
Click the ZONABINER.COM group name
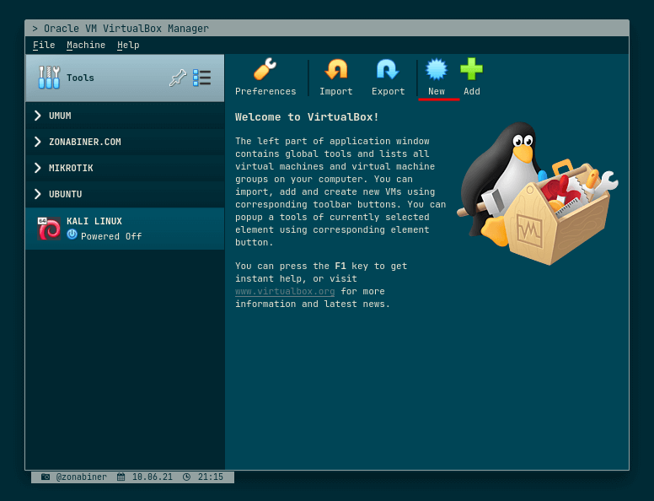coord(85,142)
